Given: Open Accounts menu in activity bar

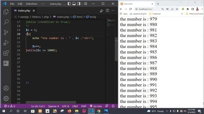Looking at the screenshot, I should (x=6, y=88).
